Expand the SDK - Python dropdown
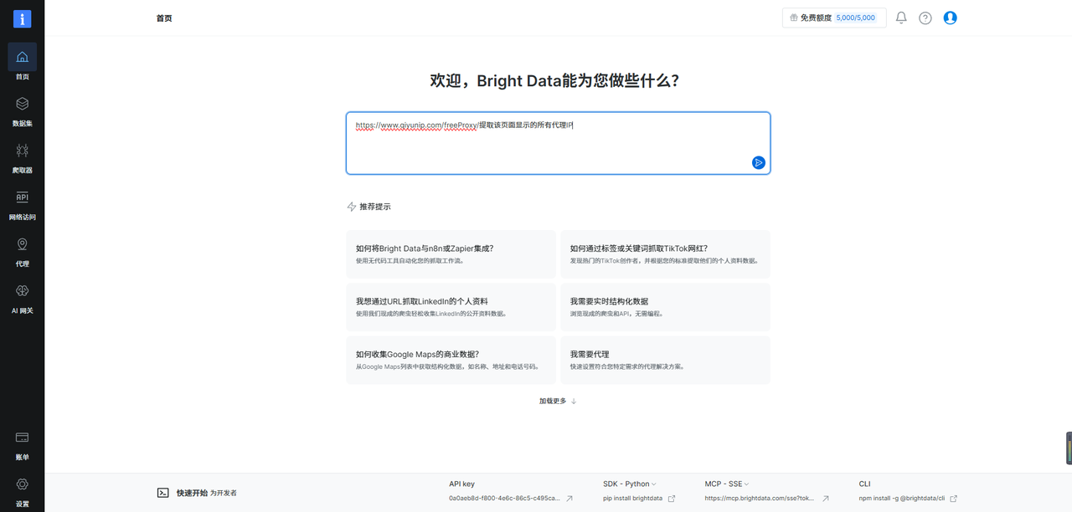 pyautogui.click(x=630, y=484)
